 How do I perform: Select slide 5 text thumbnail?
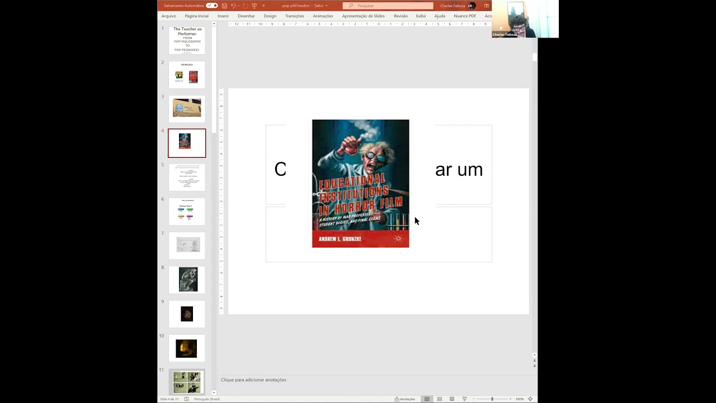(187, 177)
